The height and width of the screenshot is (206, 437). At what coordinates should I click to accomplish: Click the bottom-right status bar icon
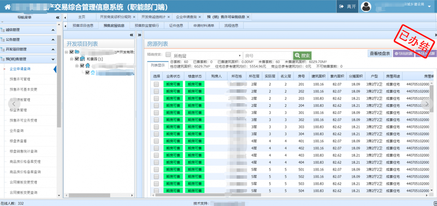pyautogui.click(x=435, y=203)
